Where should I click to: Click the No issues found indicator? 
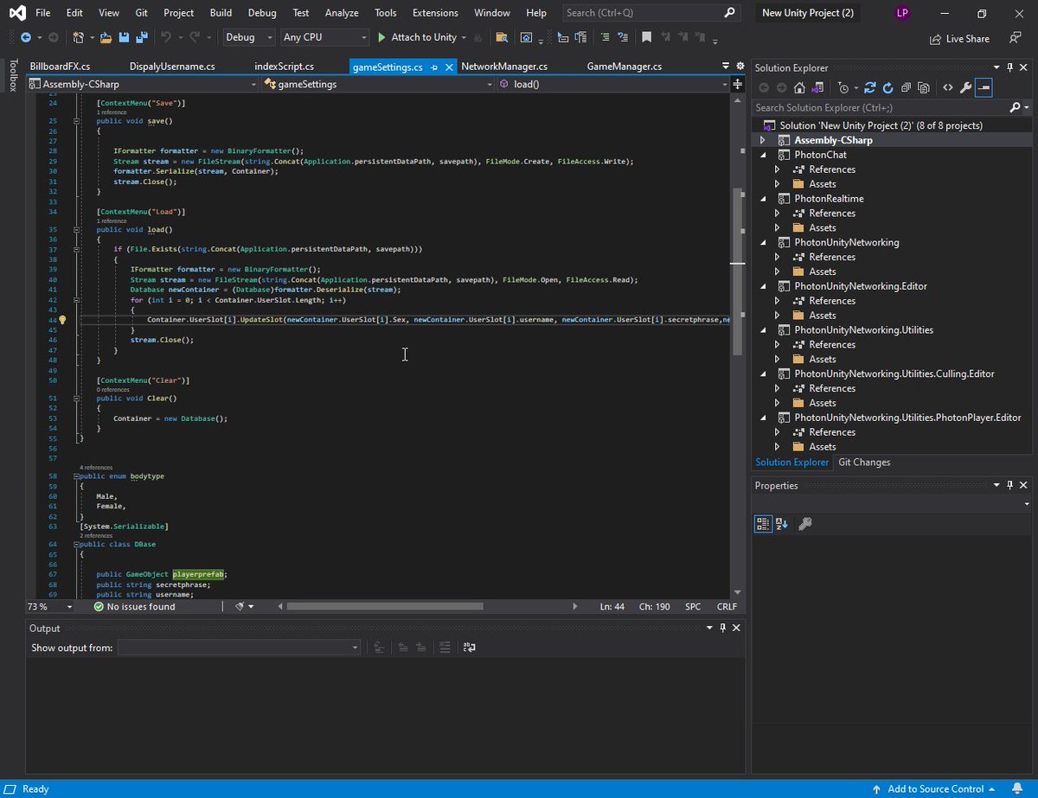coord(134,607)
